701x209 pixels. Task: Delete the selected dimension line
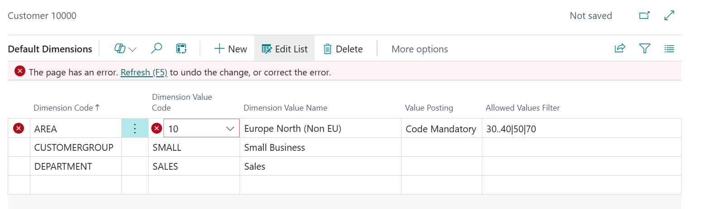tap(343, 49)
